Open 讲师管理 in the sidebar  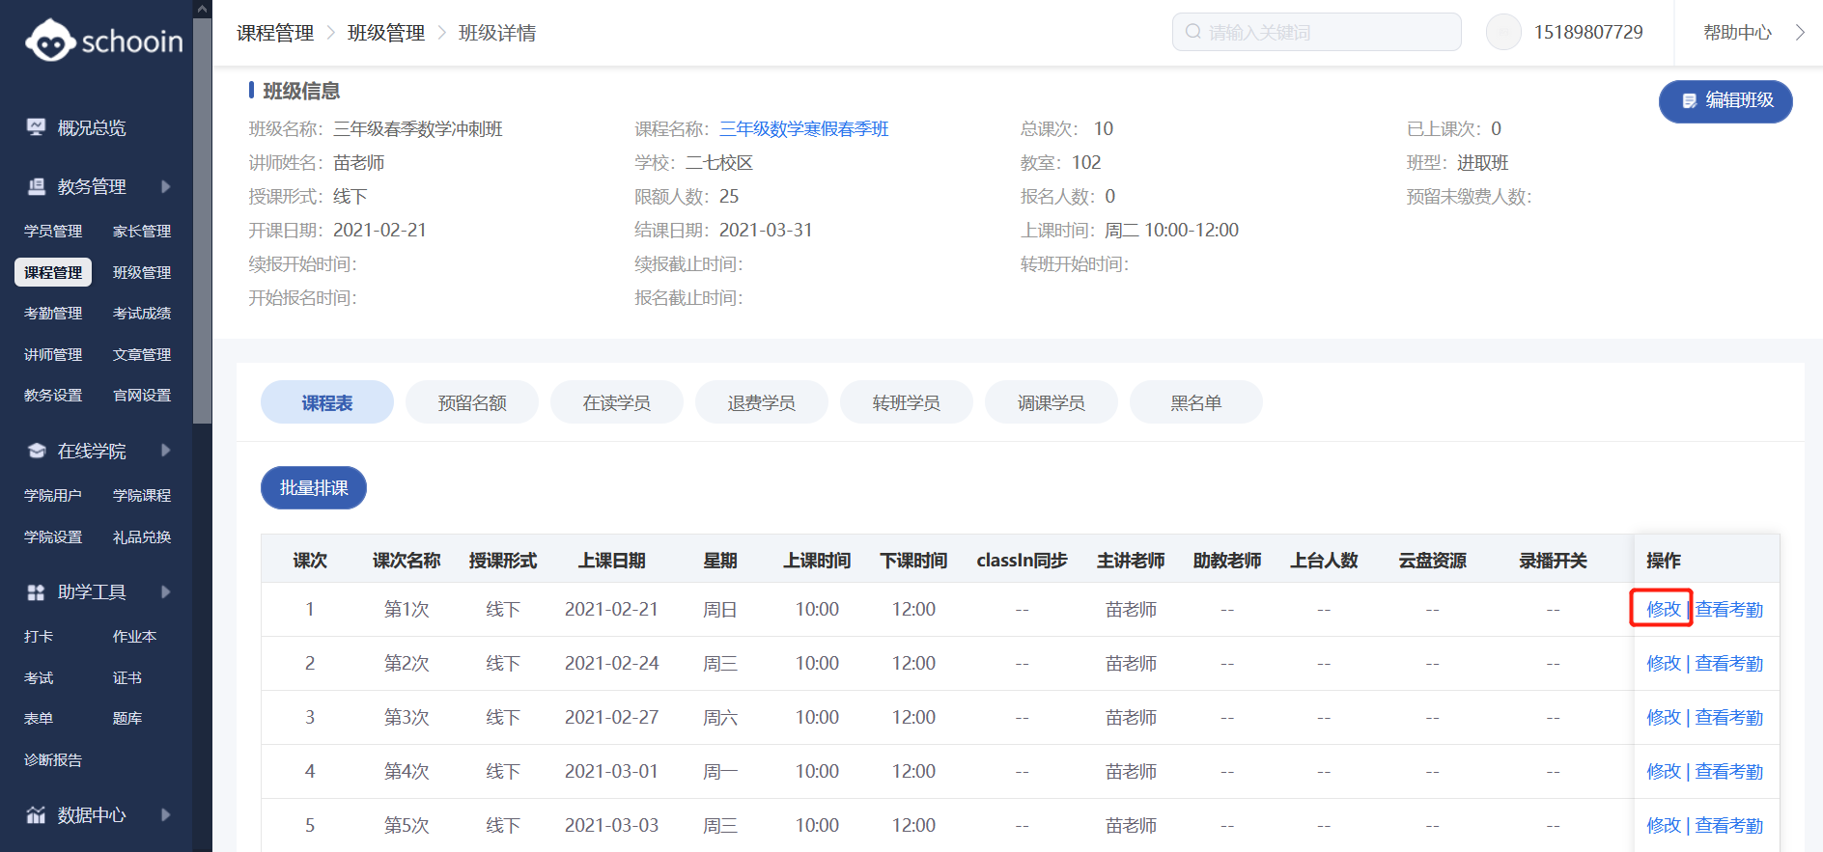click(53, 354)
